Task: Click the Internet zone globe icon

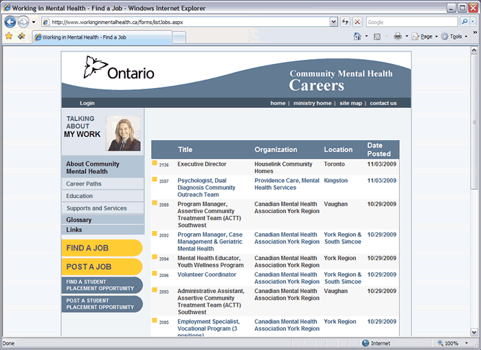Action: click(366, 343)
